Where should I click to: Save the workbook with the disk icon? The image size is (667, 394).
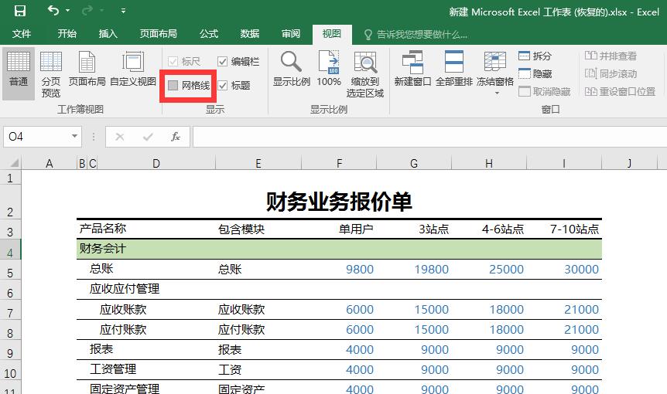(x=19, y=11)
